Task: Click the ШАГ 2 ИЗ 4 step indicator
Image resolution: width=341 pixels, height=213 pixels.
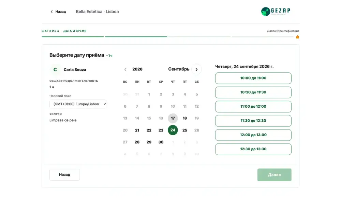Action: coord(50,31)
